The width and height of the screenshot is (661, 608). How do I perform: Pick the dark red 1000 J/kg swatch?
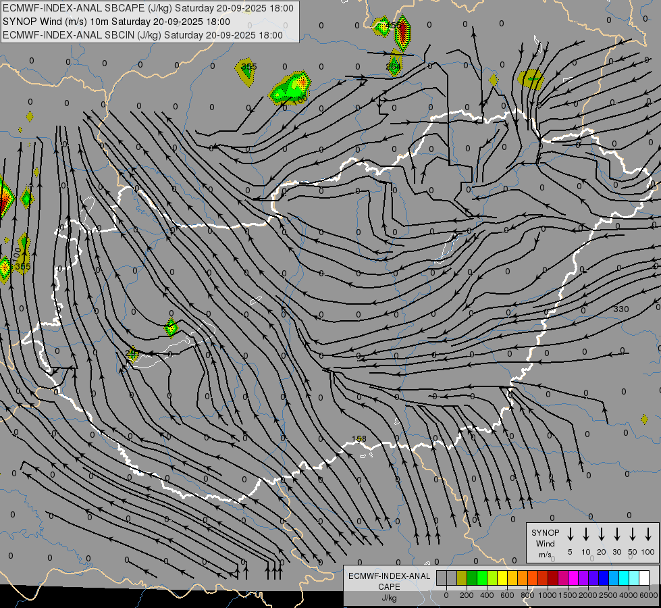[x=553, y=578]
